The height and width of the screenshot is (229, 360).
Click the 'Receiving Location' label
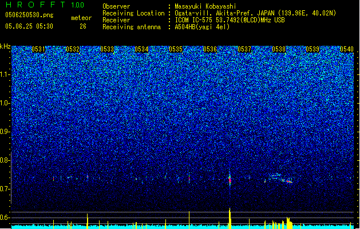133,13
